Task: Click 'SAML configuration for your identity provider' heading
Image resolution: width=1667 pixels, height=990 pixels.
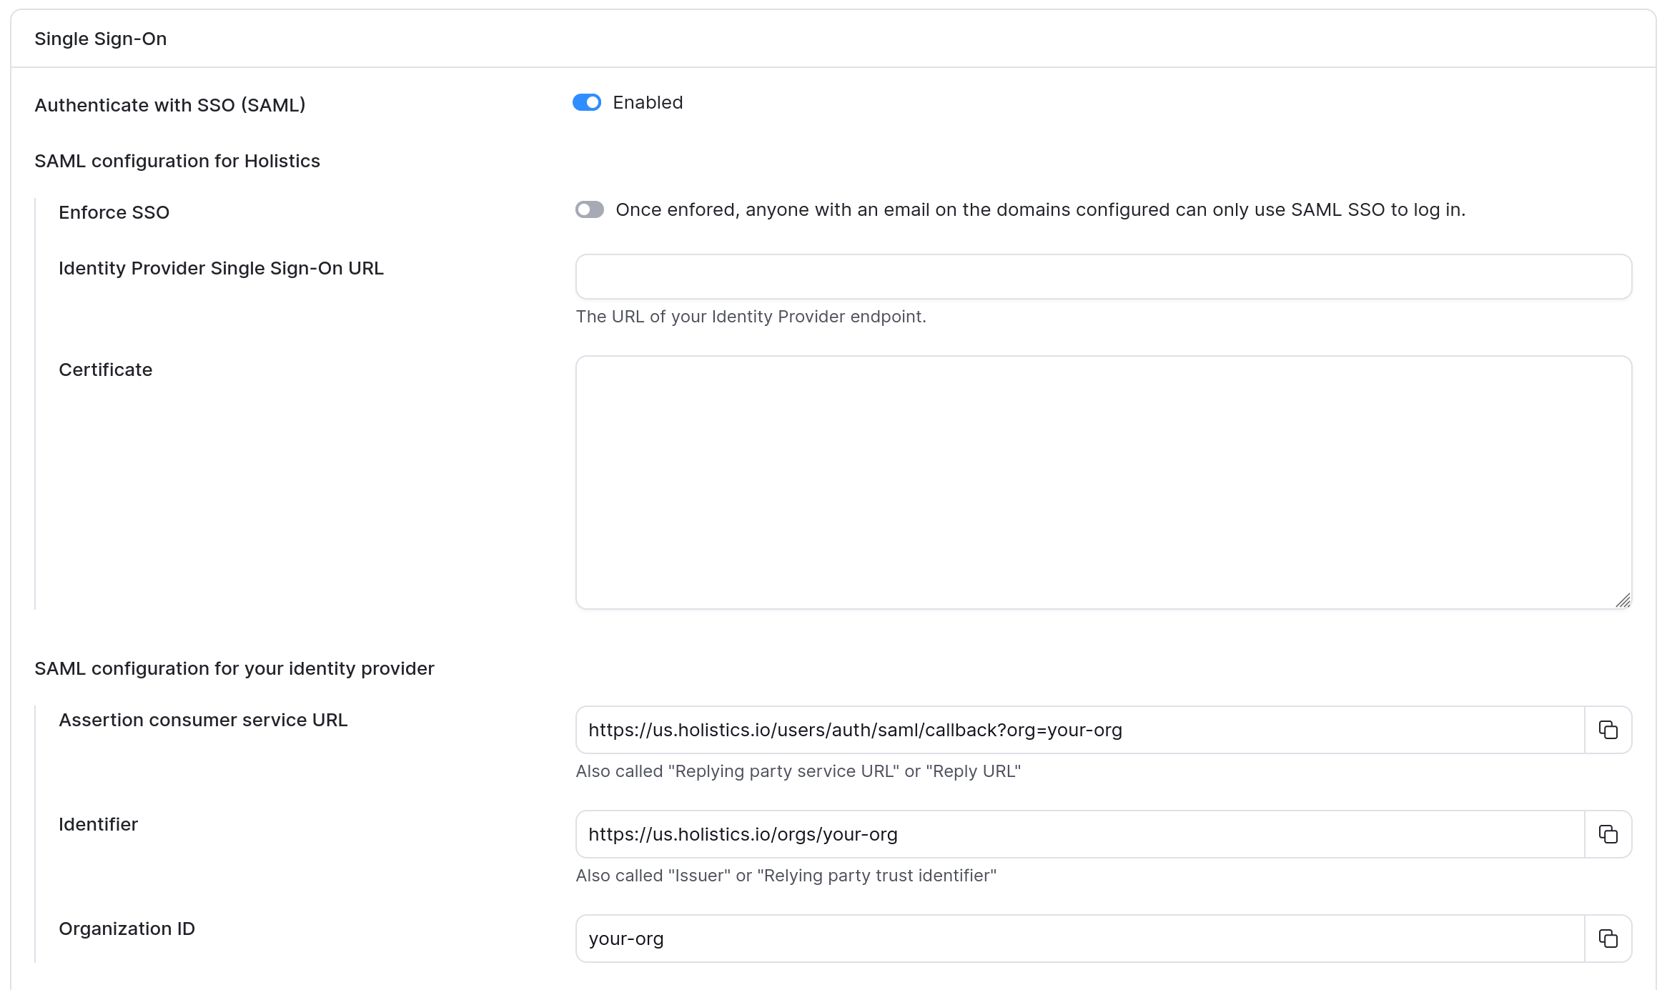Action: click(x=234, y=668)
